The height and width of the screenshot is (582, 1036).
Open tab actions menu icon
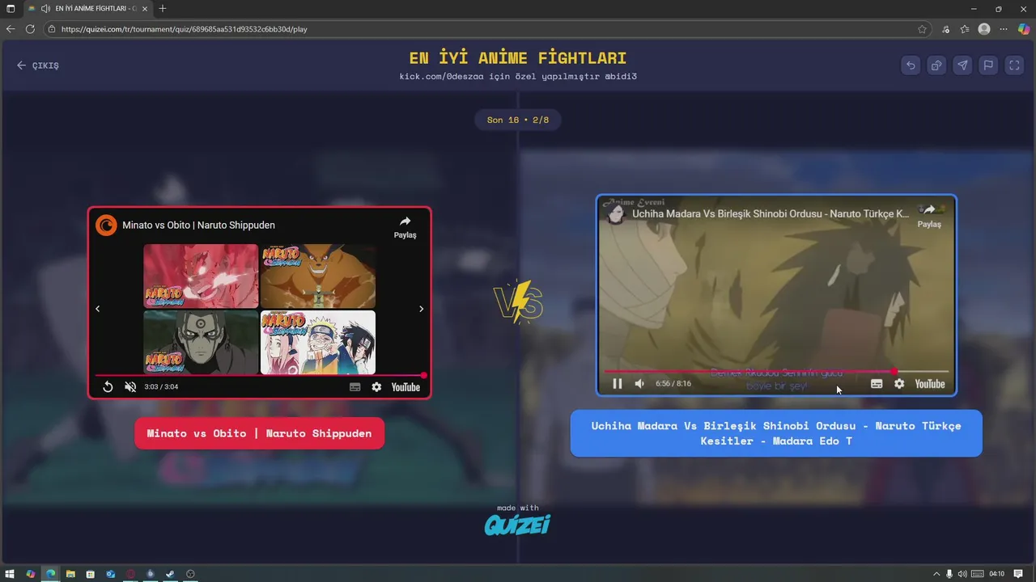[11, 8]
